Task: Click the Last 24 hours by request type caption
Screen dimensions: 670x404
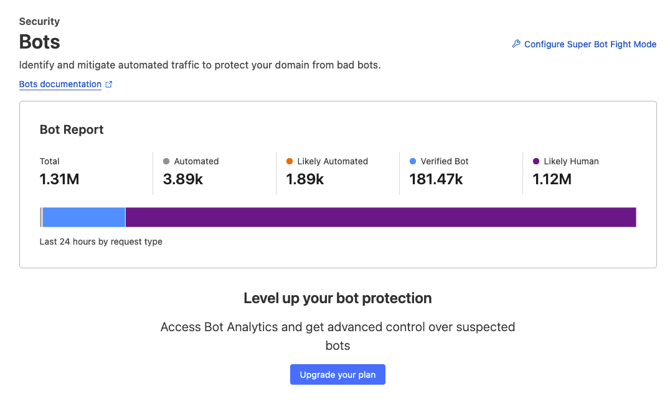Action: 101,242
